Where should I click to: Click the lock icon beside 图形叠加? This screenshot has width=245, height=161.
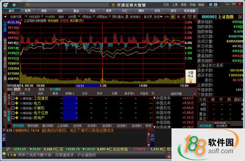pyautogui.click(x=127, y=17)
